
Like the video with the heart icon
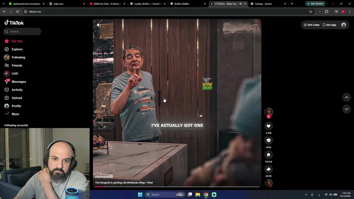point(269,126)
